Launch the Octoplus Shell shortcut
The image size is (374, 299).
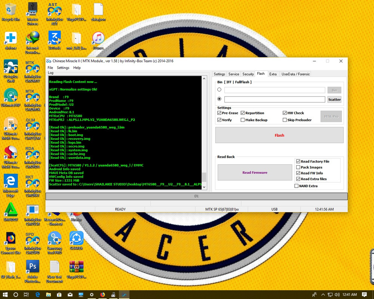[11, 71]
